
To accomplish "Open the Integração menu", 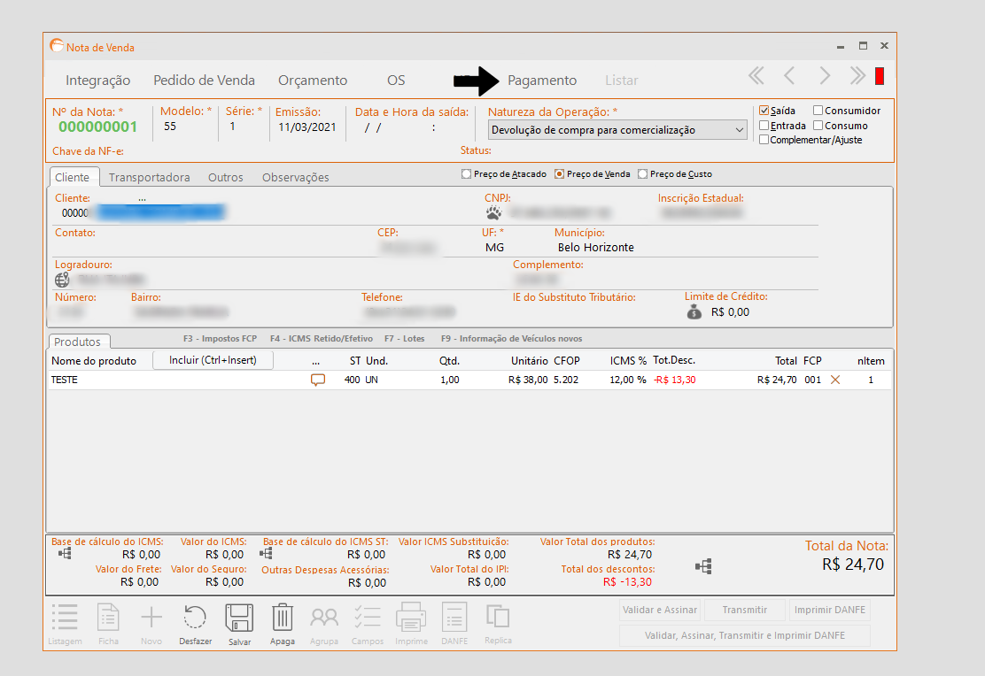I will point(98,81).
